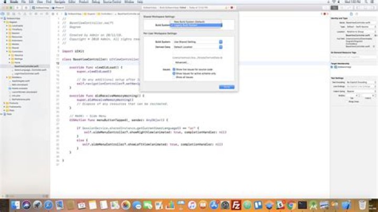Viewport: 378px width, 212px height.
Task: Open per-user Build System dropdown
Action: pos(198,42)
